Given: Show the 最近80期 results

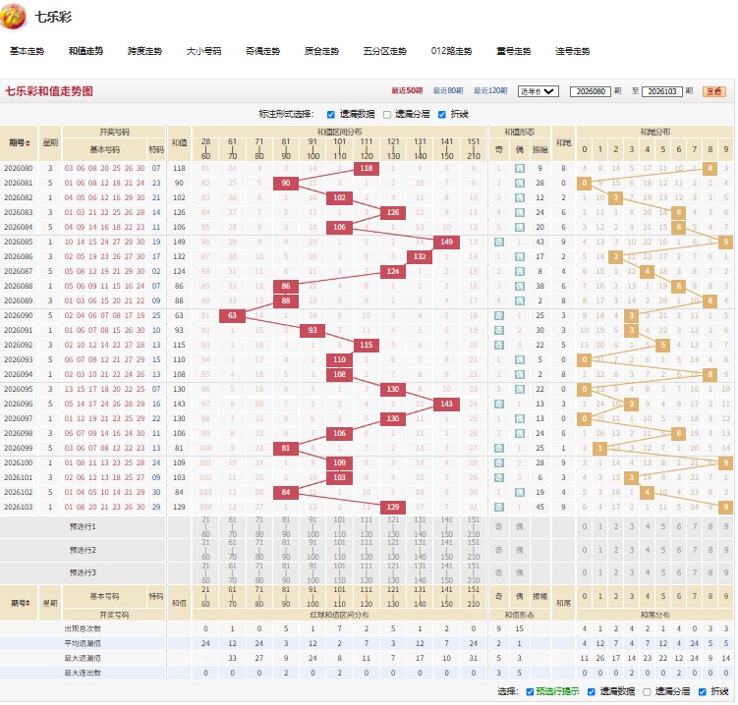Looking at the screenshot, I should coord(448,90).
